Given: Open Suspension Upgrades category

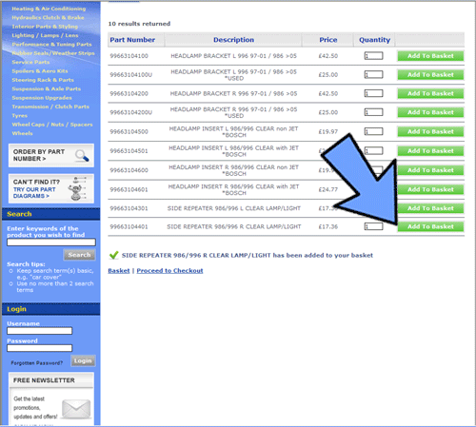Looking at the screenshot, I should (42, 97).
